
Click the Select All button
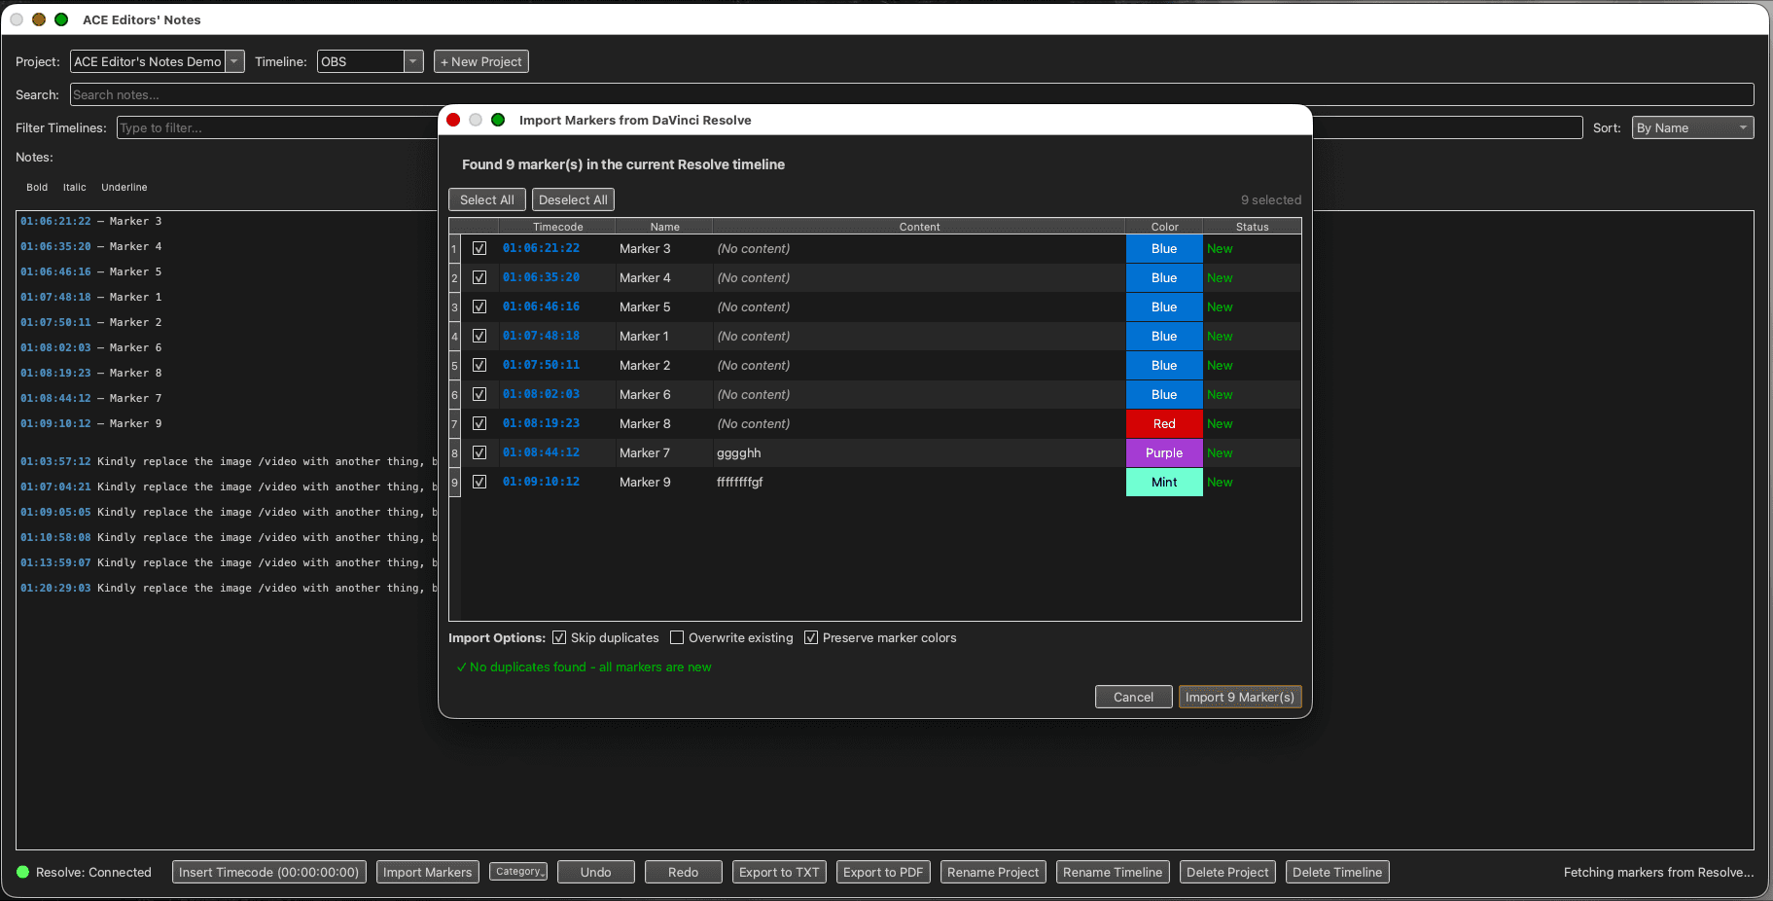[x=487, y=199]
